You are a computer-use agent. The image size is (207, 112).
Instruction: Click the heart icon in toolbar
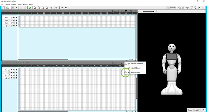187,8
